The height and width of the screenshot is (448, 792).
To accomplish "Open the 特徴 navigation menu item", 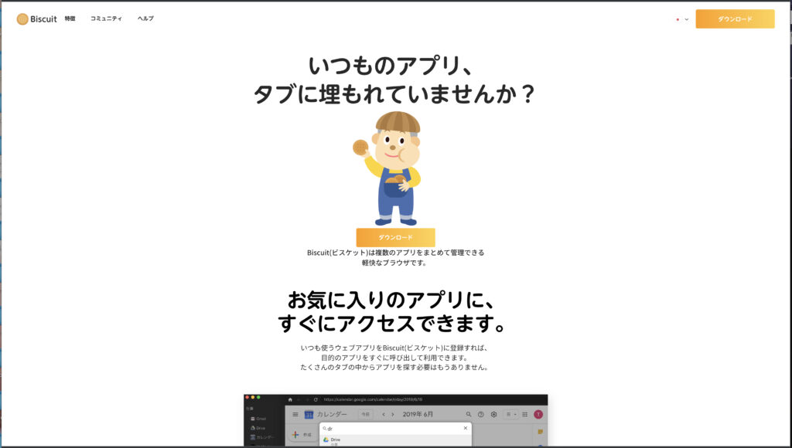I will coord(70,19).
